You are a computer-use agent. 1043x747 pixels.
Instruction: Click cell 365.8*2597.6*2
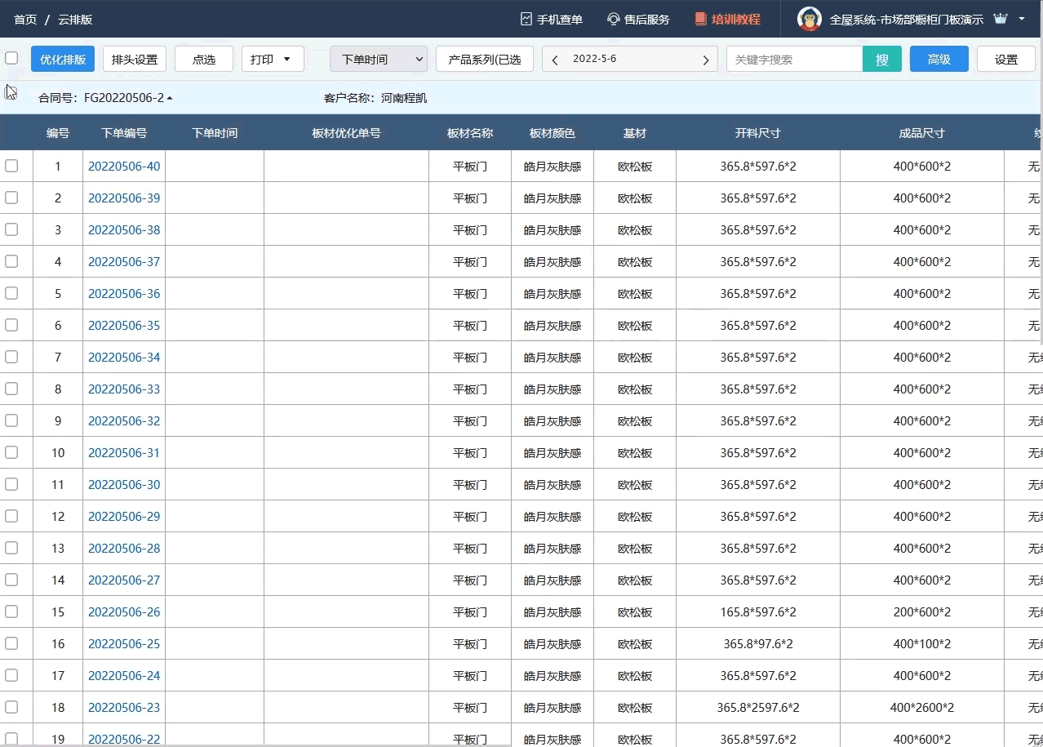[x=758, y=707]
